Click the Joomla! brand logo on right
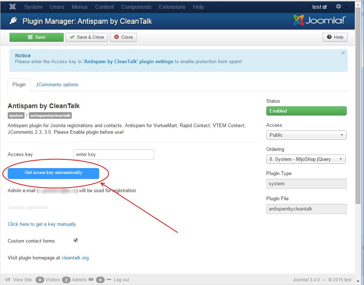 tap(319, 20)
